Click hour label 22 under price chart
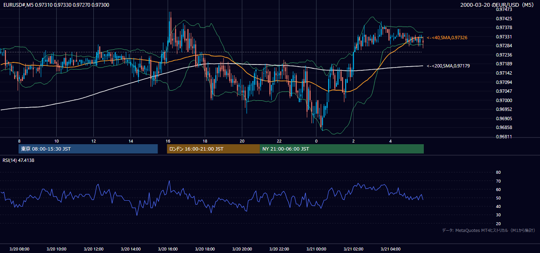 (x=279, y=141)
